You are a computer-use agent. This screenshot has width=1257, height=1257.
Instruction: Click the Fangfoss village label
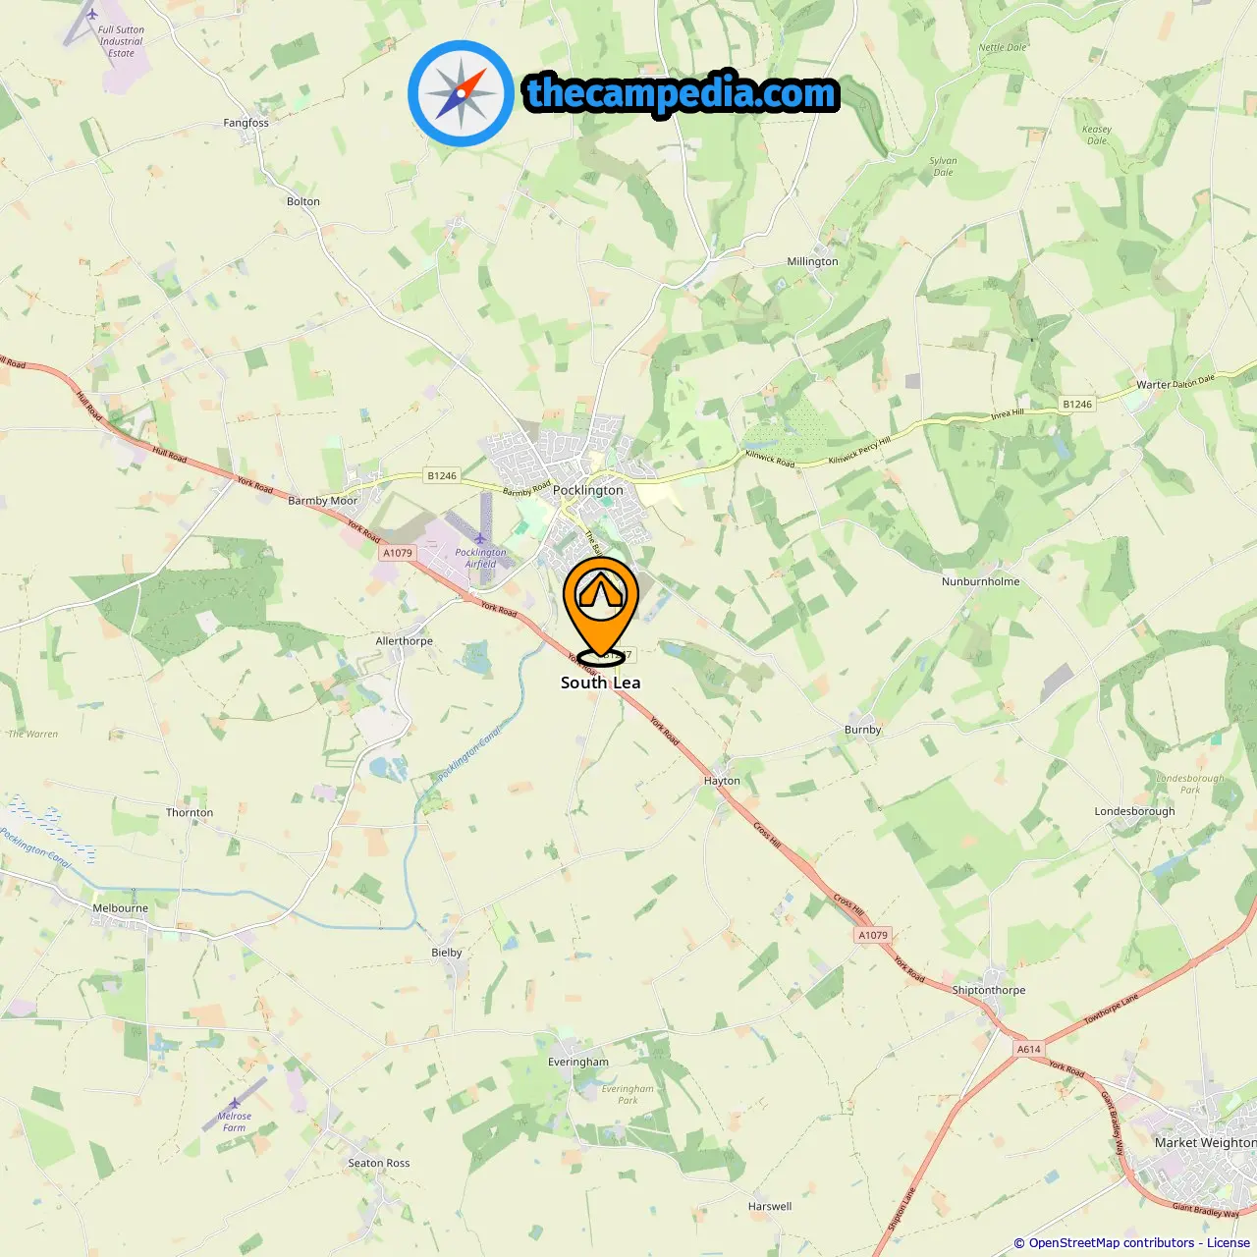pos(246,123)
